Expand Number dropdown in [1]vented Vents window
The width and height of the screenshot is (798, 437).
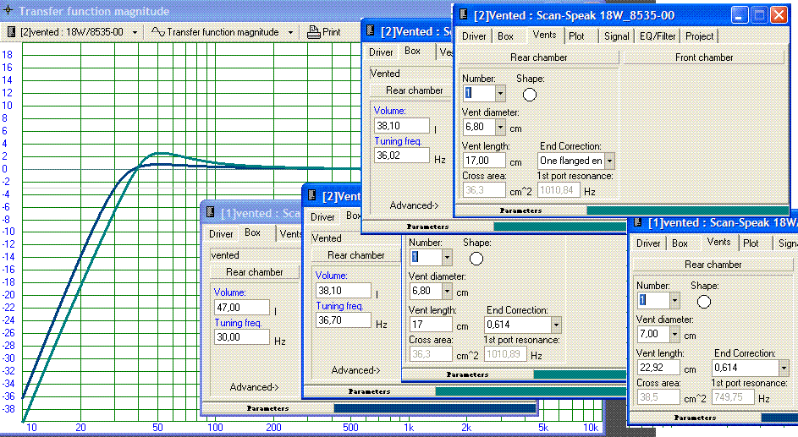pyautogui.click(x=674, y=300)
